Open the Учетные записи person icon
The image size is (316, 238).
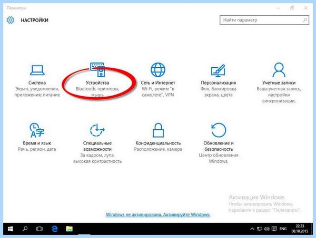[279, 70]
